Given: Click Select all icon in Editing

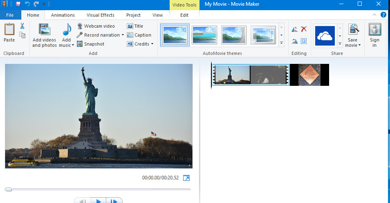Looking at the screenshot, I should (x=304, y=41).
